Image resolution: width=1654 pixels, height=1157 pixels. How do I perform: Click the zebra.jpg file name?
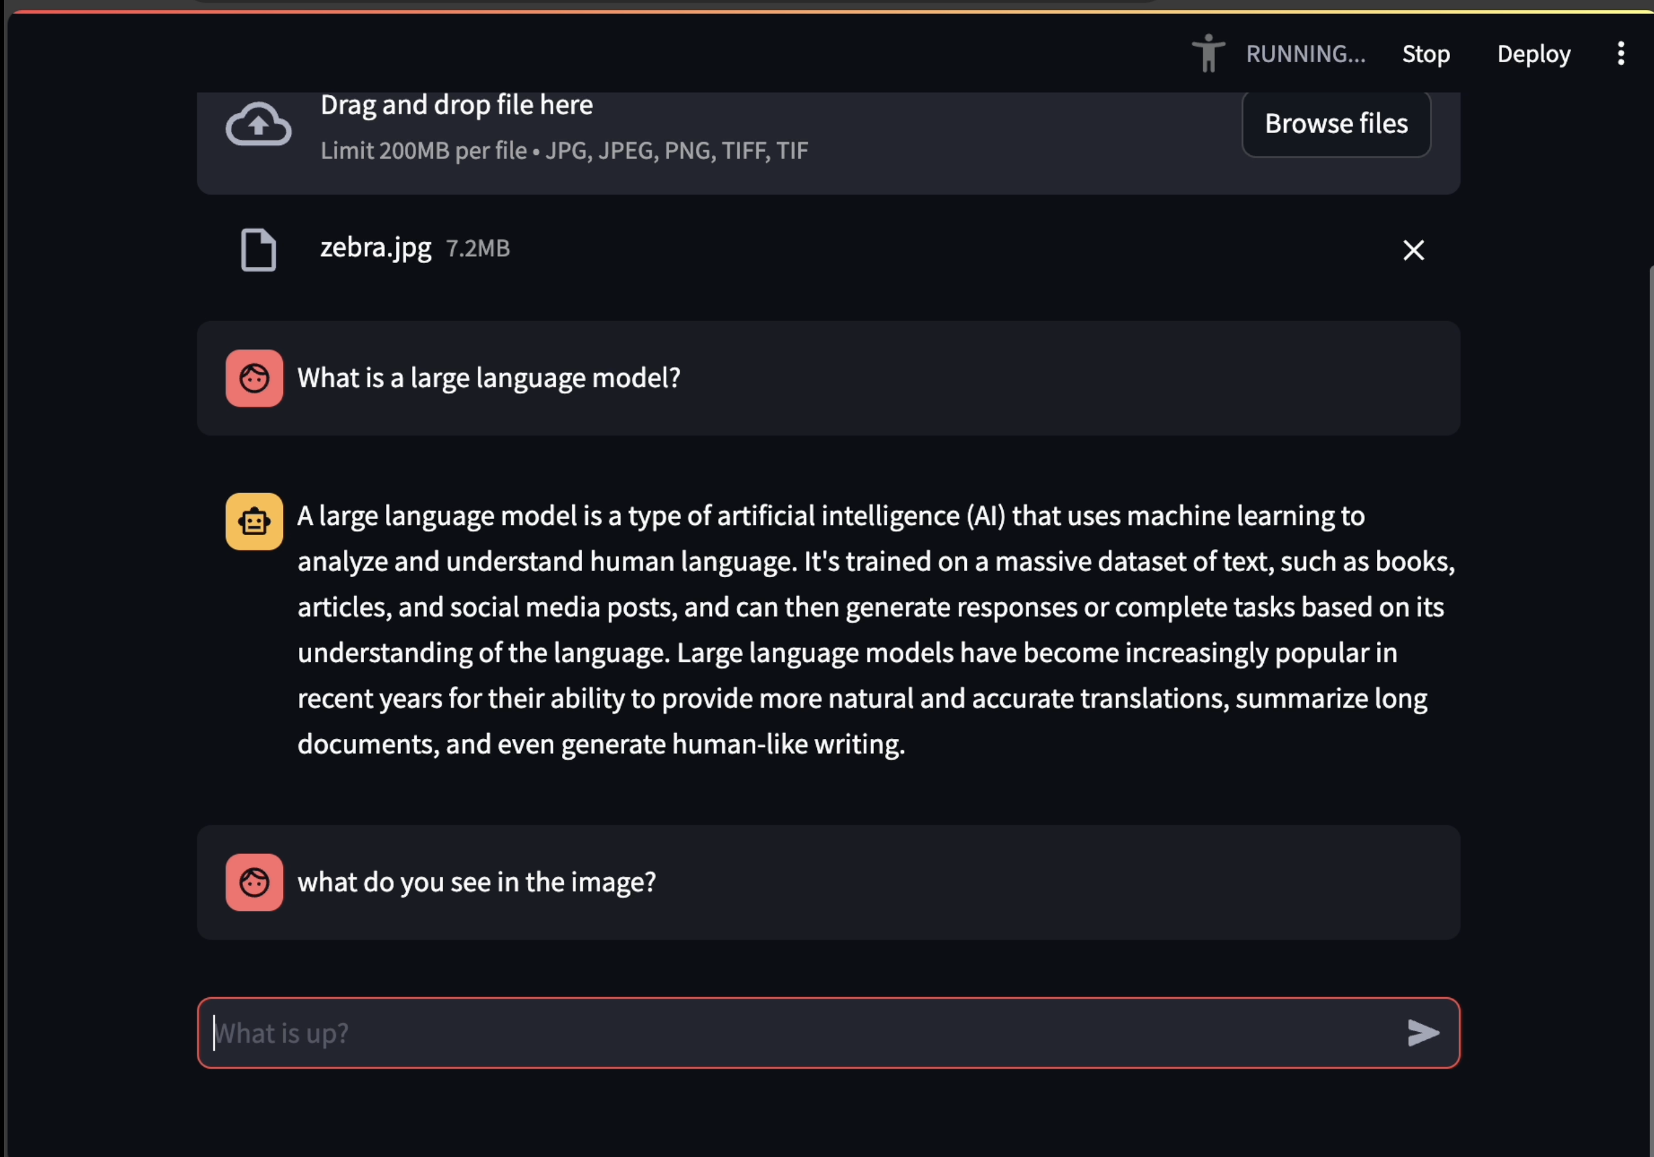375,247
